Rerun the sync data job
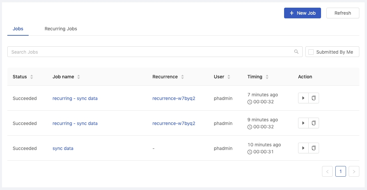 [x=303, y=148]
